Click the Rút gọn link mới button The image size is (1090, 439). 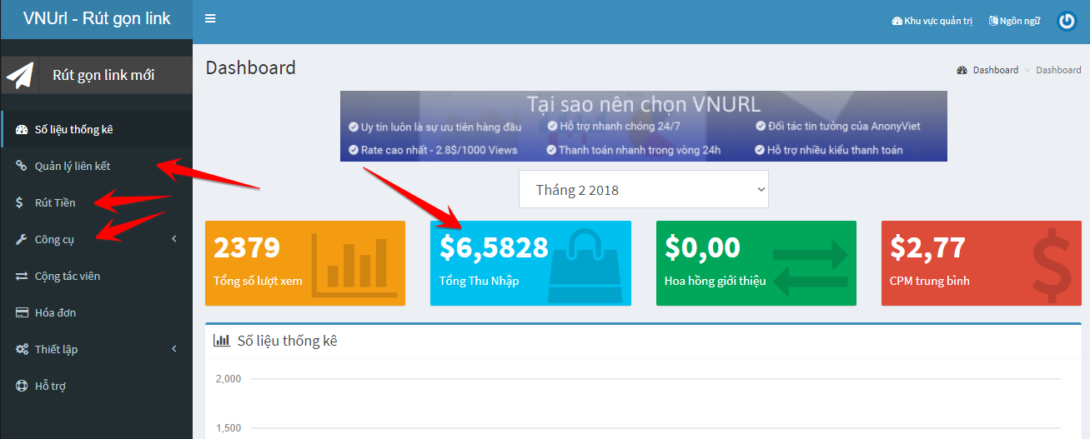[97, 75]
